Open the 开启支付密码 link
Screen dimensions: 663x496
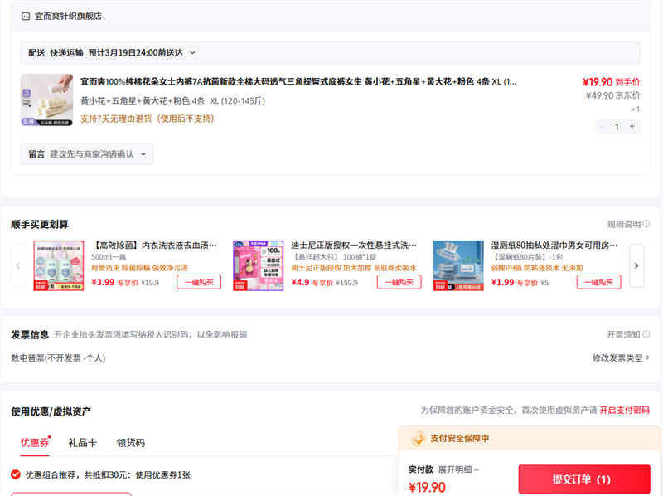pyautogui.click(x=624, y=411)
